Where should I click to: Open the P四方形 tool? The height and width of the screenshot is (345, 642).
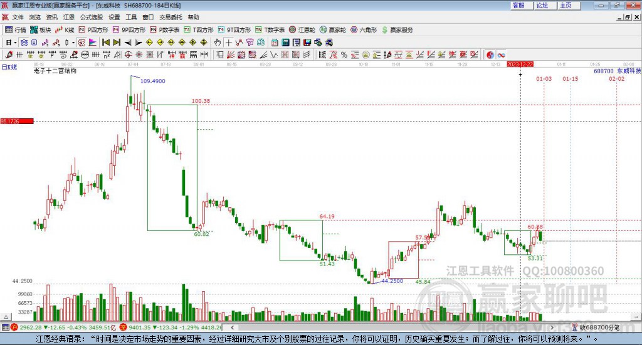[x=93, y=30]
